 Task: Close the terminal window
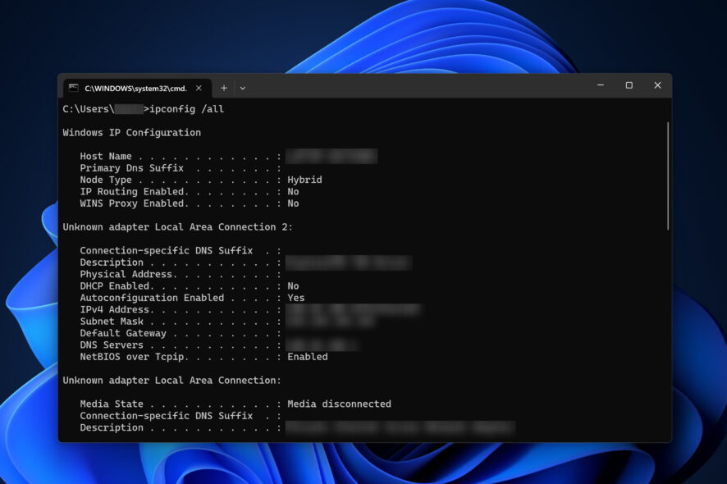[x=657, y=85]
